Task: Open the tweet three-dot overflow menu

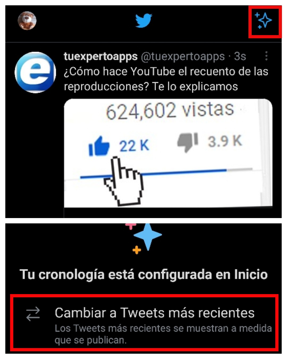Action: click(266, 56)
